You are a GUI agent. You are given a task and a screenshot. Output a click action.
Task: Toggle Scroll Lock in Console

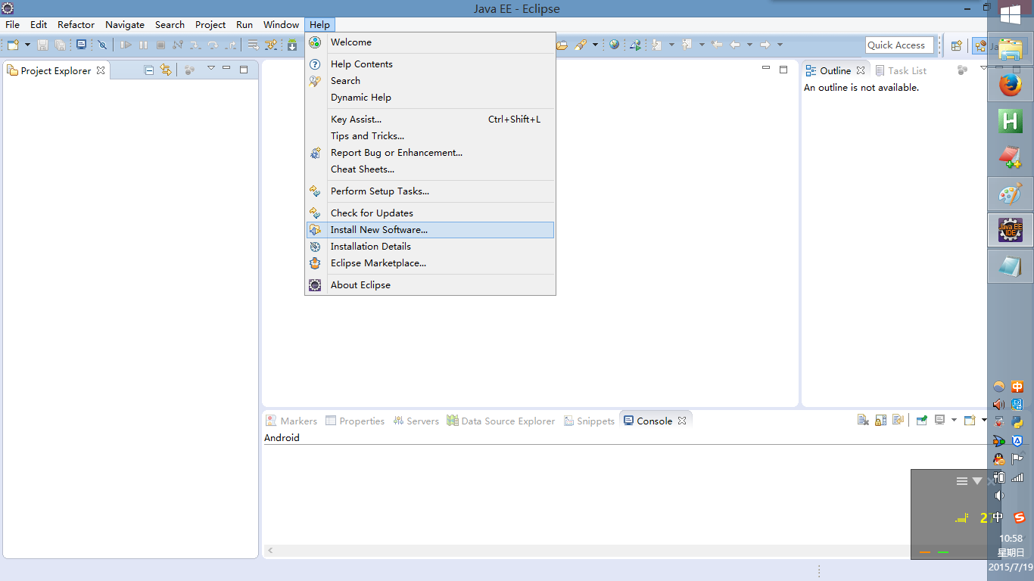pyautogui.click(x=880, y=420)
